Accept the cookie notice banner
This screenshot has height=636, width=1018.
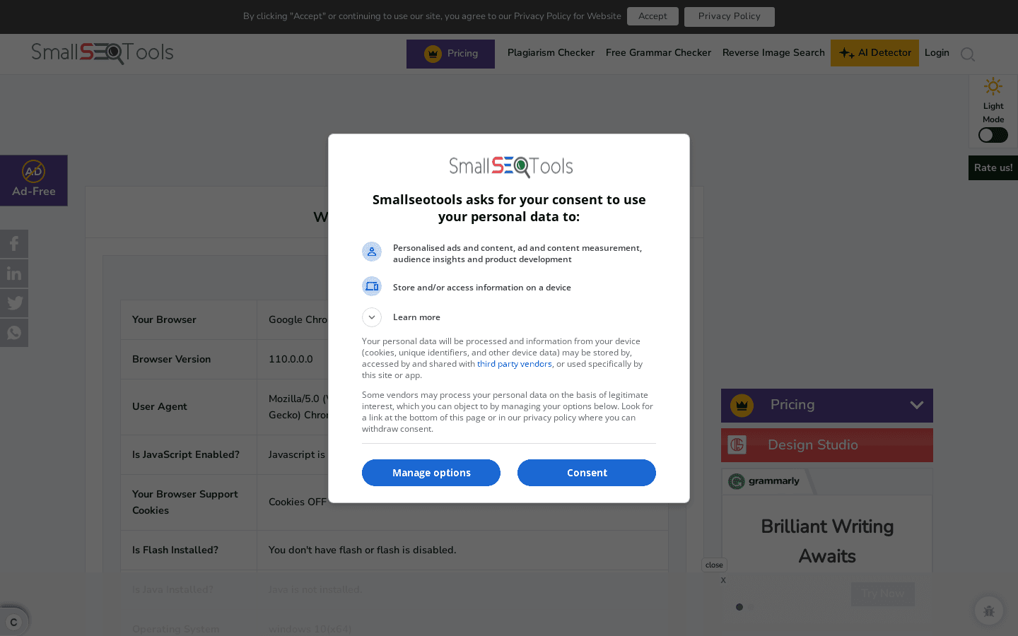point(653,16)
